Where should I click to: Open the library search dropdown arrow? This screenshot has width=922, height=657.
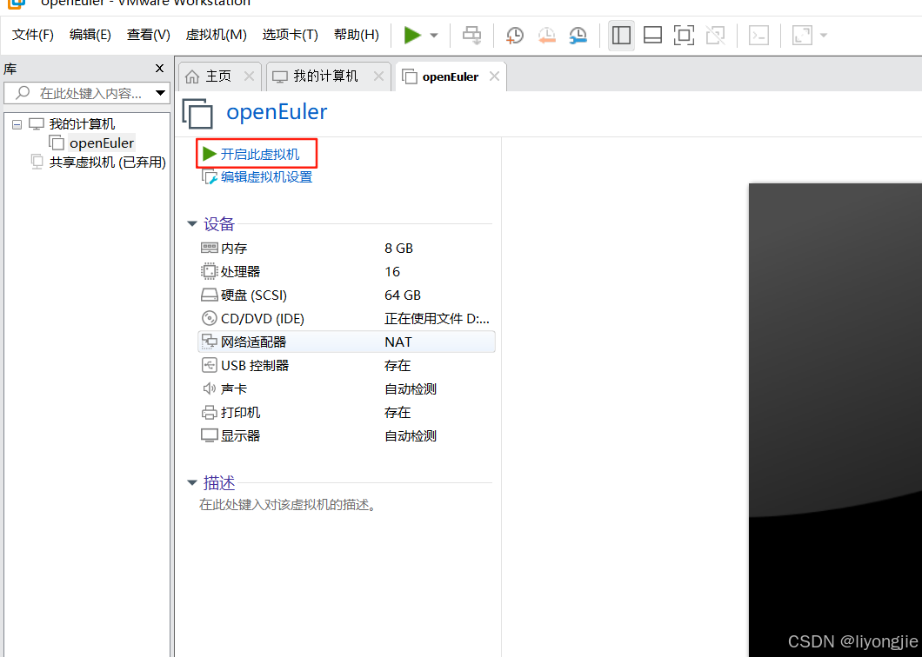click(x=160, y=93)
